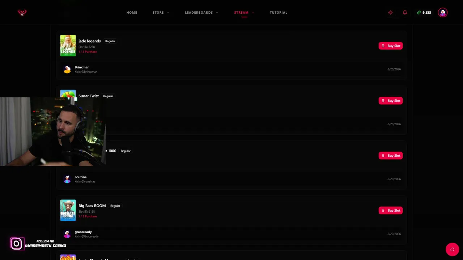
Task: Click the Kick: @couzinaa handle
Action: (x=85, y=182)
